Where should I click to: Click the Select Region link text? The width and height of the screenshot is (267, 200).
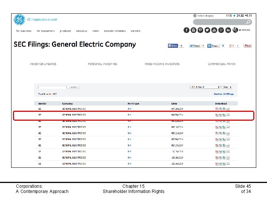point(205,16)
